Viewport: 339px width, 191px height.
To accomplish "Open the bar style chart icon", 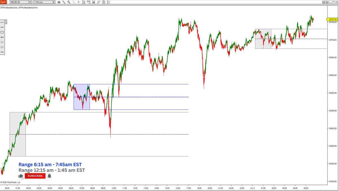I will (x=59, y=2).
